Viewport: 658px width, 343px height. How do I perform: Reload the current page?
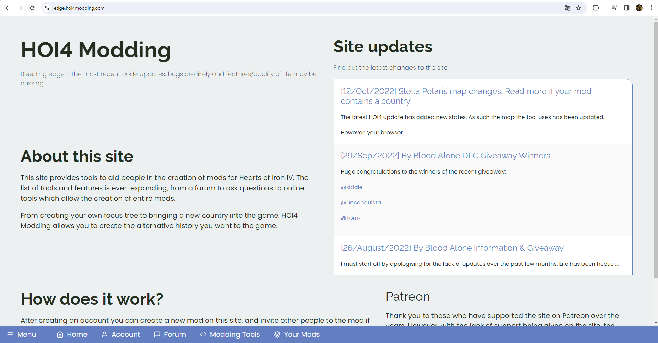click(32, 8)
